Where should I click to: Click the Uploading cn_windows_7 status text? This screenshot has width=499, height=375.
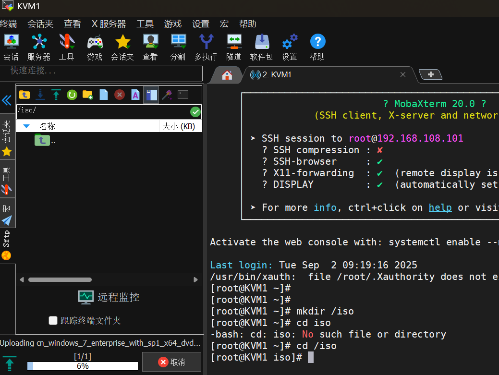(x=100, y=343)
